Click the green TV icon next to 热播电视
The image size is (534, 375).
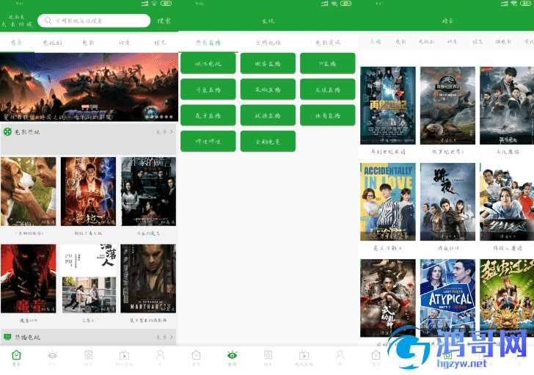pos(7,337)
